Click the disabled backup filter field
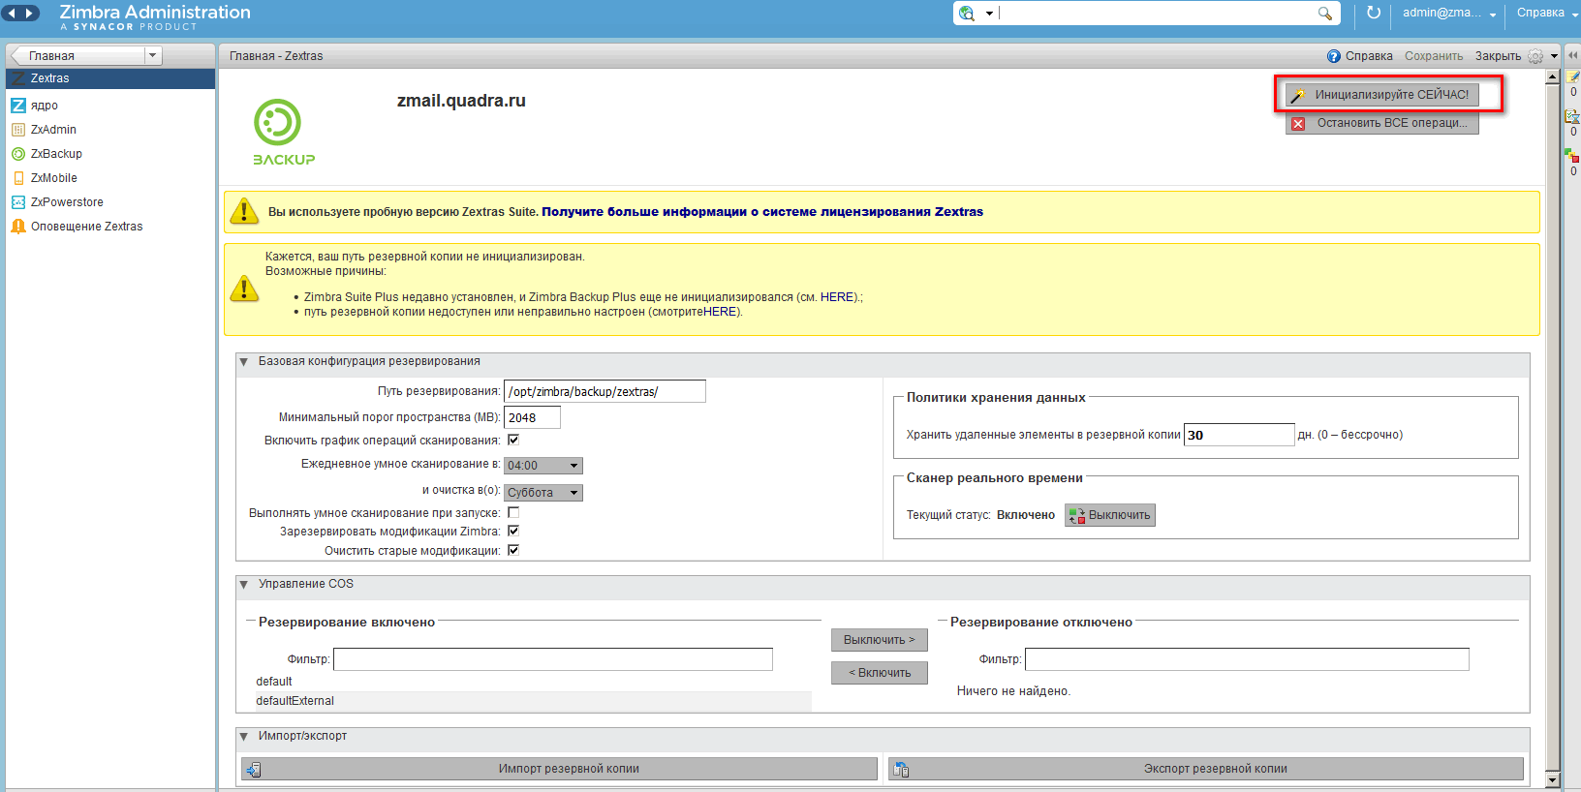Screen dimensions: 1581x792 1247,659
